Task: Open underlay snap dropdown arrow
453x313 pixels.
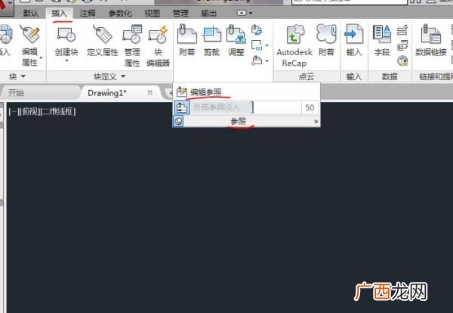Action: 267,60
